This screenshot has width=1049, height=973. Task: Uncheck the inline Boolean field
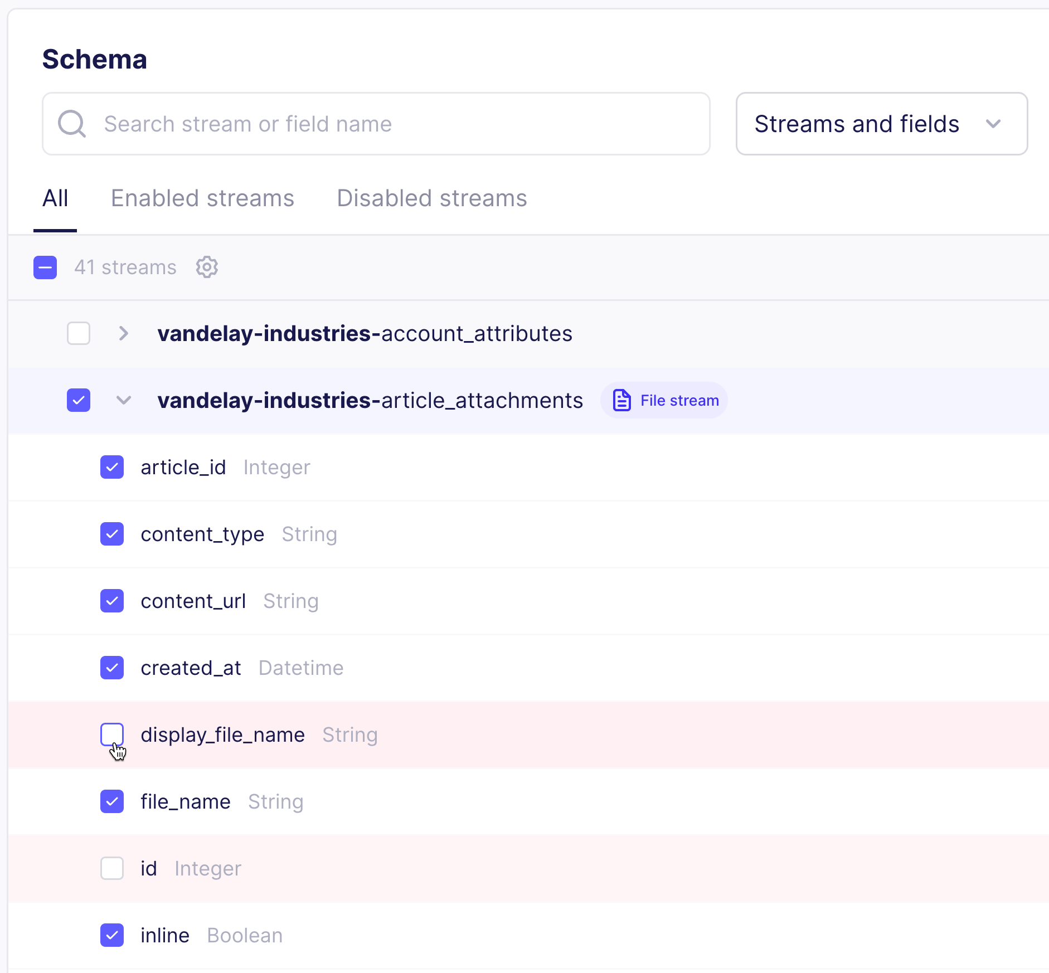pyautogui.click(x=112, y=935)
